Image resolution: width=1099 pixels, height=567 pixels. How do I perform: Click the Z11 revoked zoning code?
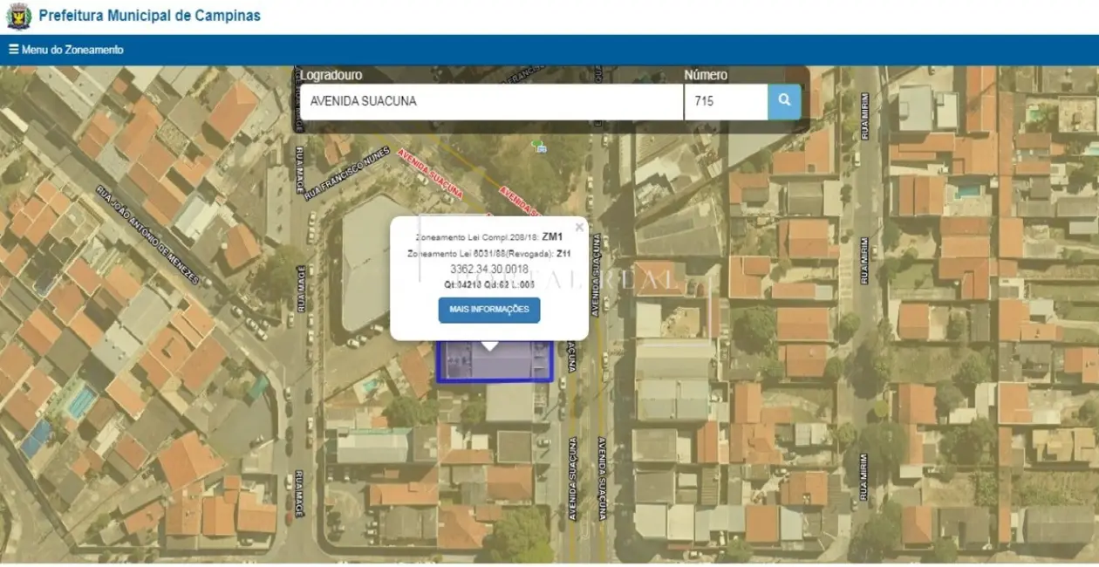pos(563,254)
